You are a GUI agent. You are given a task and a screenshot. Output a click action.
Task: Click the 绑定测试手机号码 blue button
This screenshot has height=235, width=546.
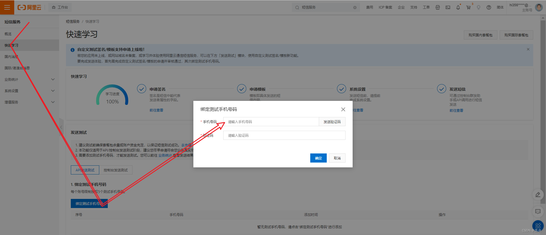point(89,203)
